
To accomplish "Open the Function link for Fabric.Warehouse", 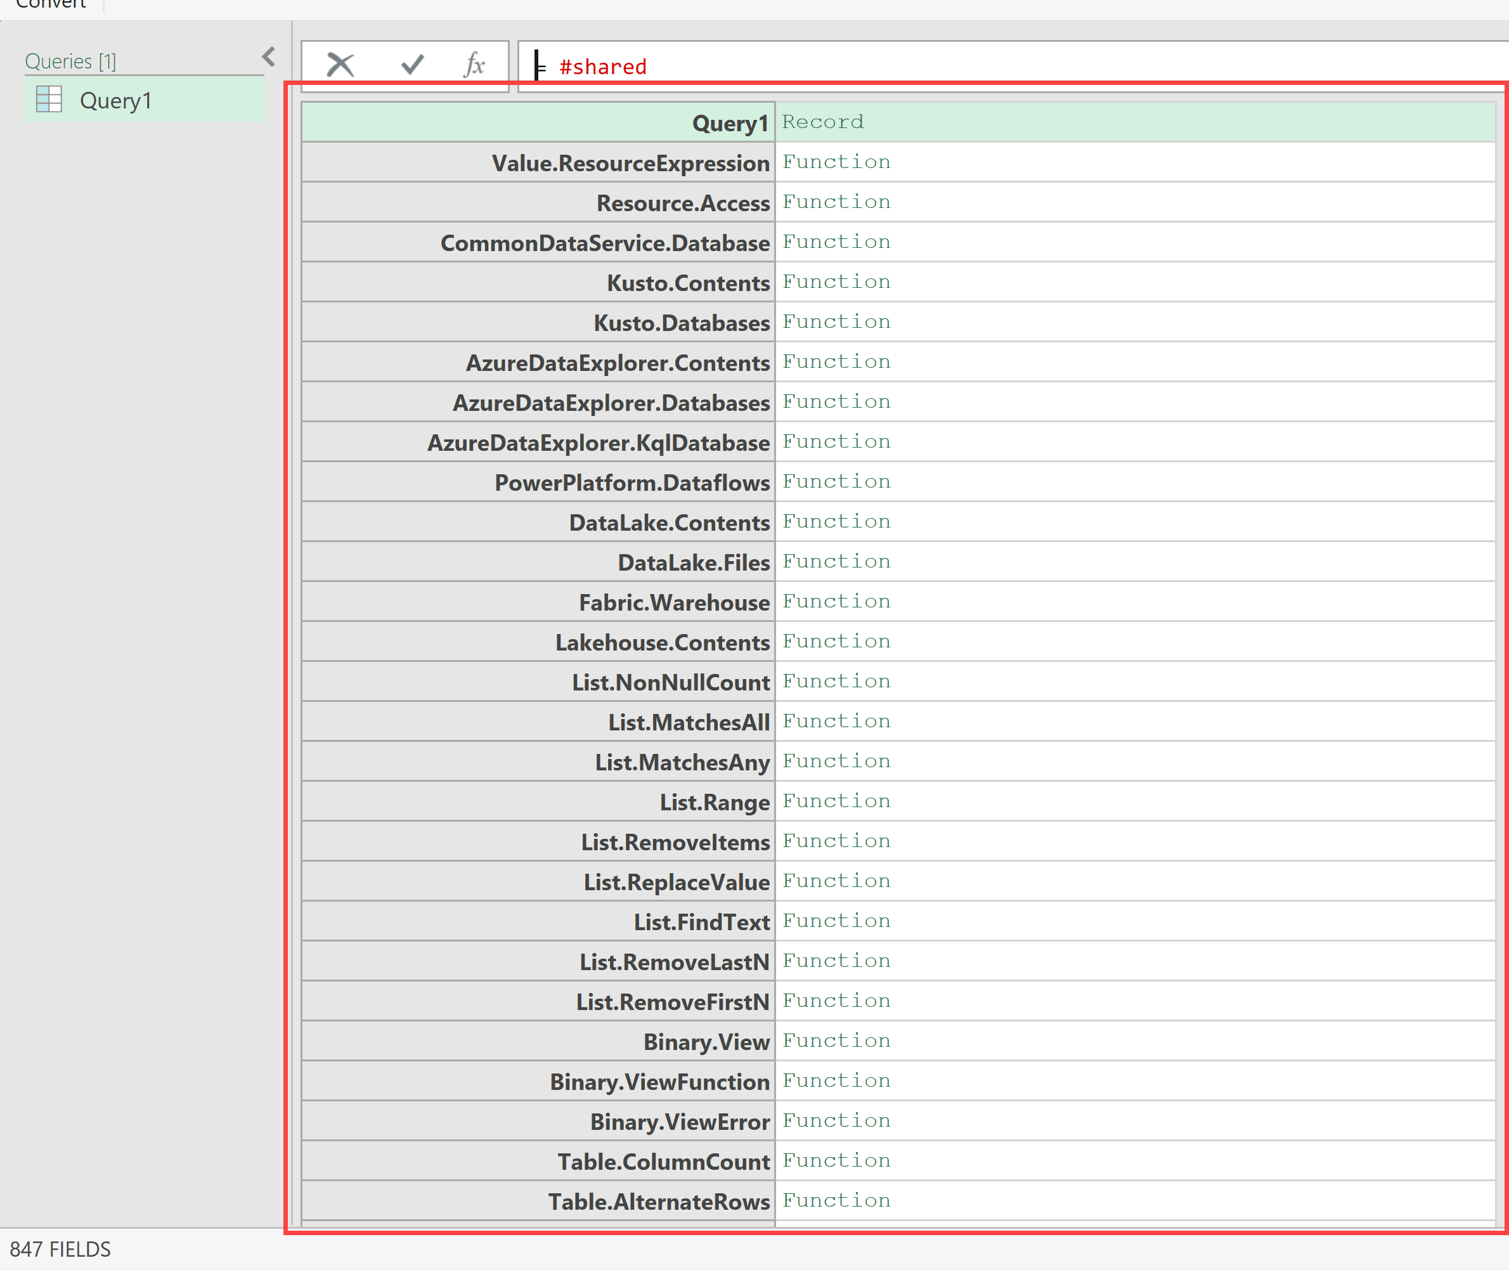I will coord(836,601).
